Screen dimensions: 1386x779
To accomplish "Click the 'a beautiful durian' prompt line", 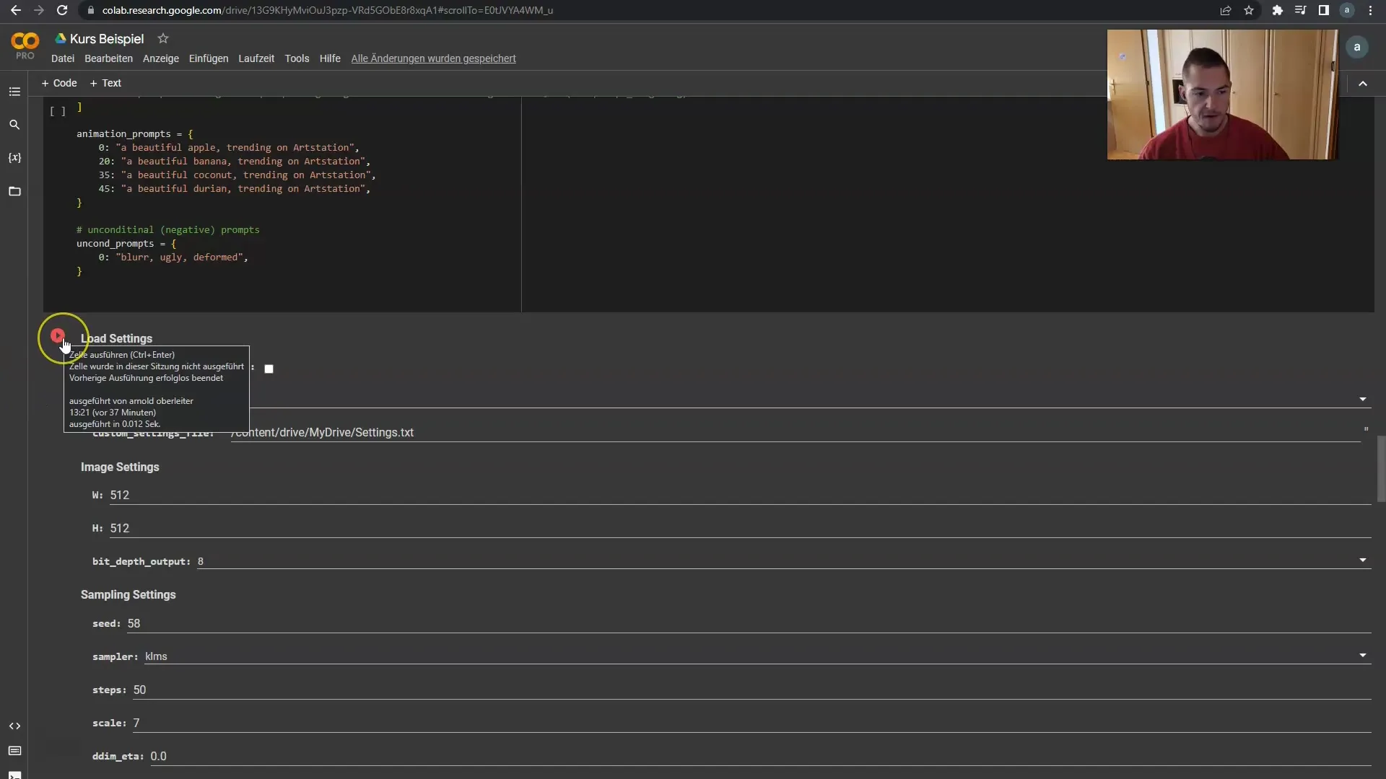I will pos(235,188).
